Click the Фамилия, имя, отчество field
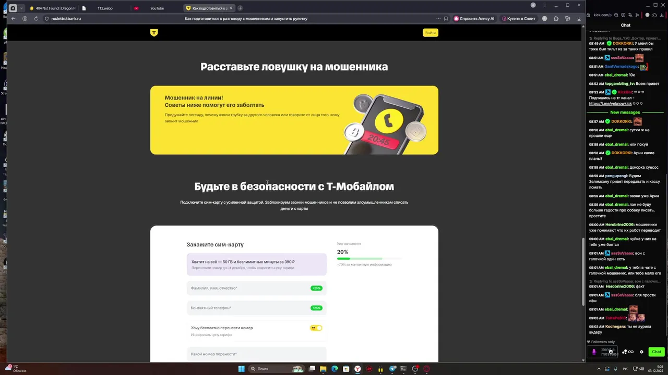 click(x=257, y=288)
